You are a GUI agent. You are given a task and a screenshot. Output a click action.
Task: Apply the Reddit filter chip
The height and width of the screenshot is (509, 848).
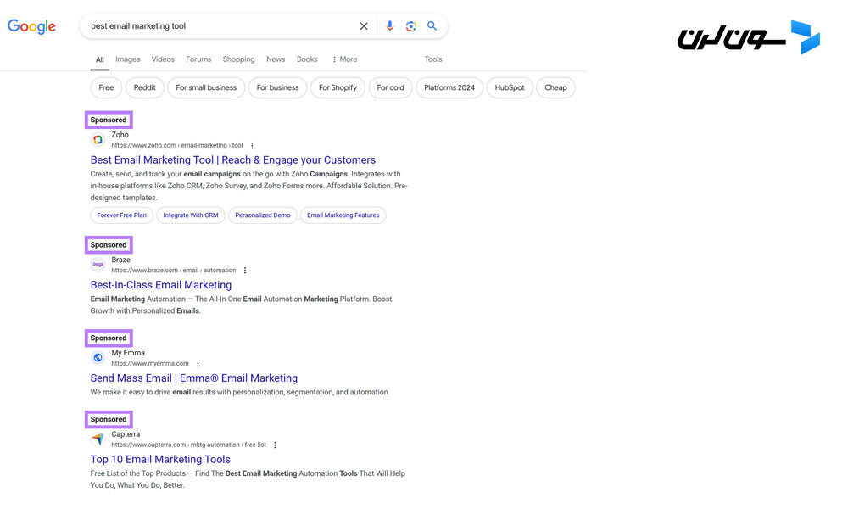pos(144,87)
